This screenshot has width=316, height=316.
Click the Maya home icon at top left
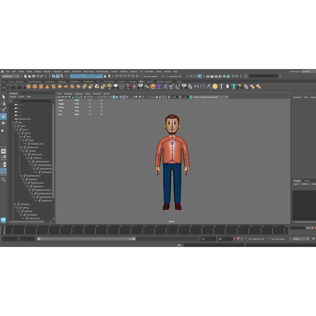click(2, 71)
